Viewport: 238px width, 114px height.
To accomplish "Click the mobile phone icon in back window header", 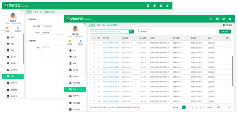I will [148, 6].
